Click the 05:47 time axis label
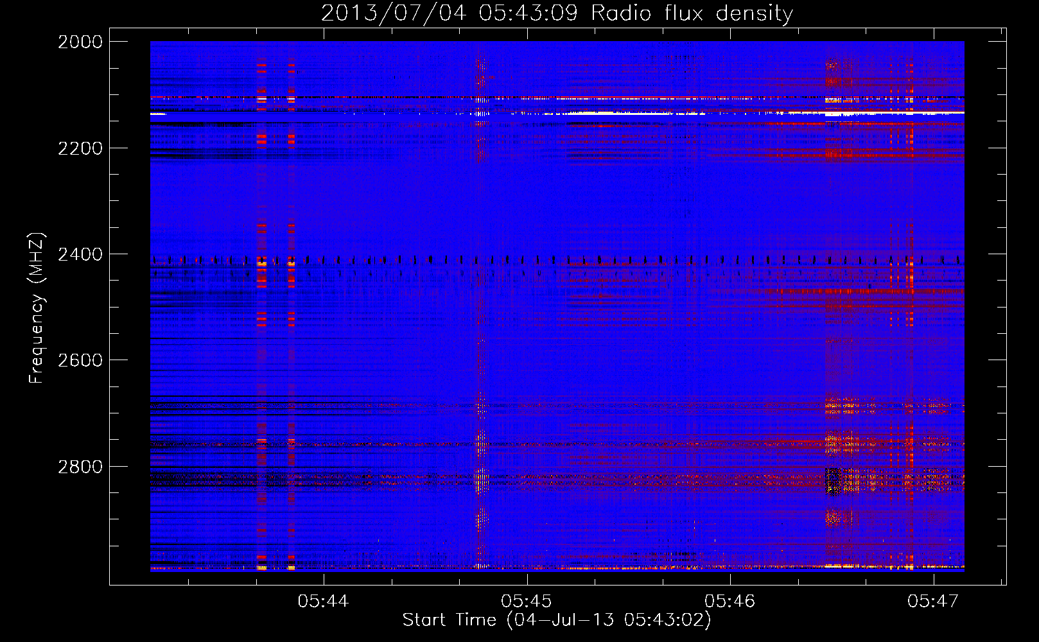Screen dimensions: 1039x642 coord(933,601)
